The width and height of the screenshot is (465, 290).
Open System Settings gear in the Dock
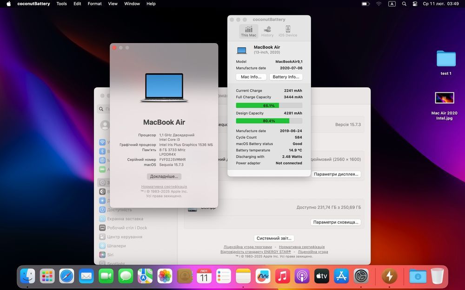click(361, 277)
